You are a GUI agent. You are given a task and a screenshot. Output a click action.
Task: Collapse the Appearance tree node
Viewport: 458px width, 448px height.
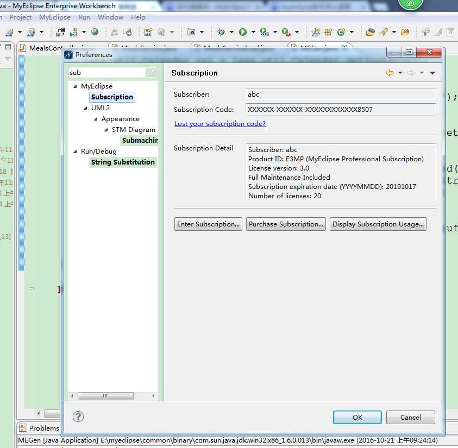[96, 119]
